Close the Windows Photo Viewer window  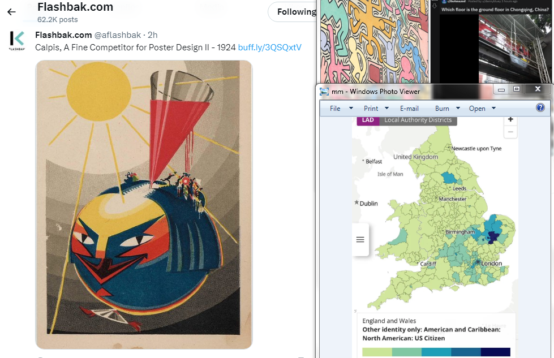click(538, 89)
